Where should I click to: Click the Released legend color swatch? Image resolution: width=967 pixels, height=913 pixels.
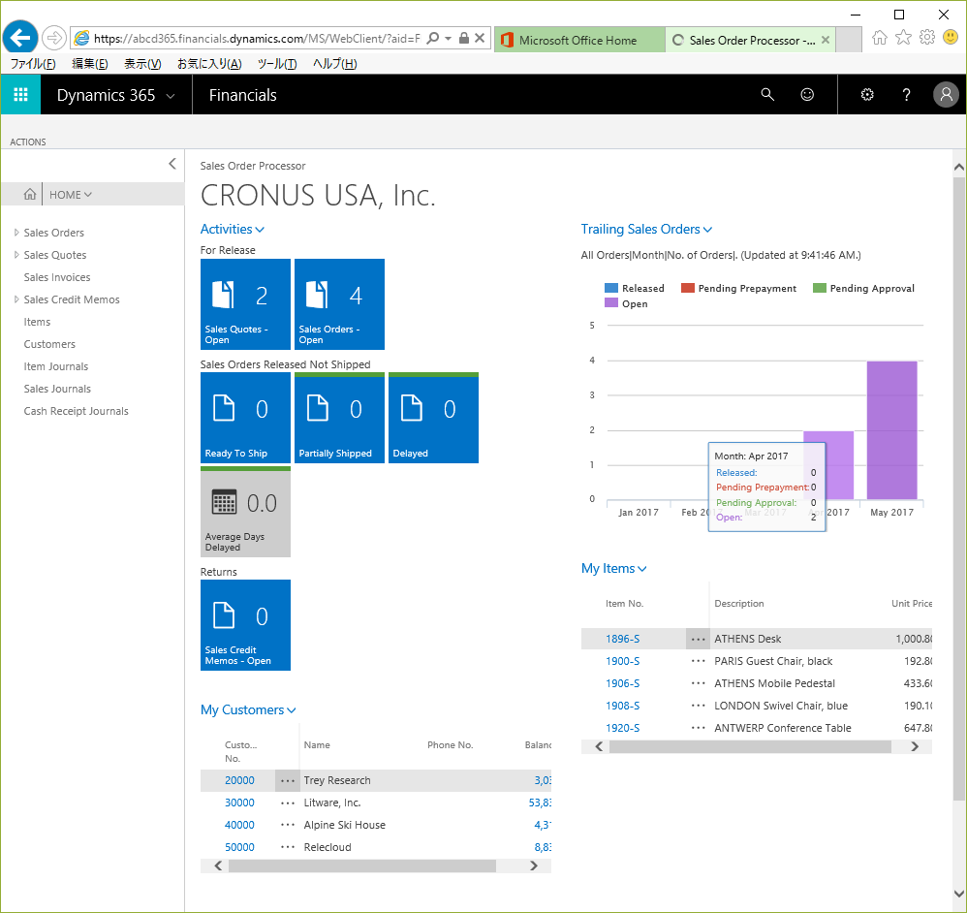point(611,288)
